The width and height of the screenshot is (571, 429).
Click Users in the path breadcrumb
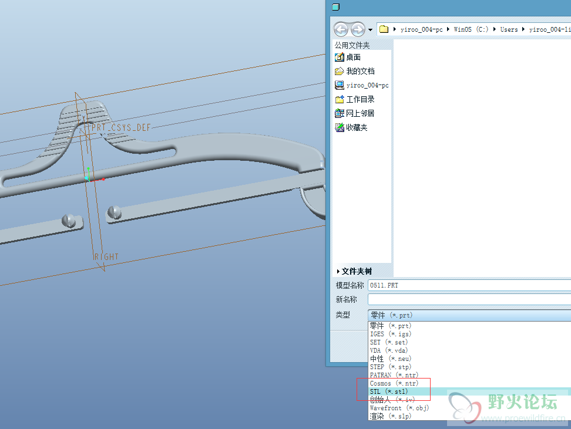[x=509, y=29]
